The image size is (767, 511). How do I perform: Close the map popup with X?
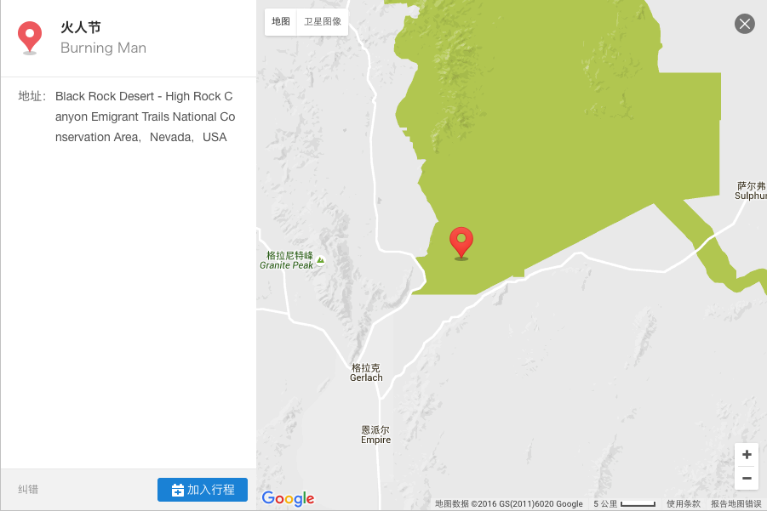(x=745, y=24)
